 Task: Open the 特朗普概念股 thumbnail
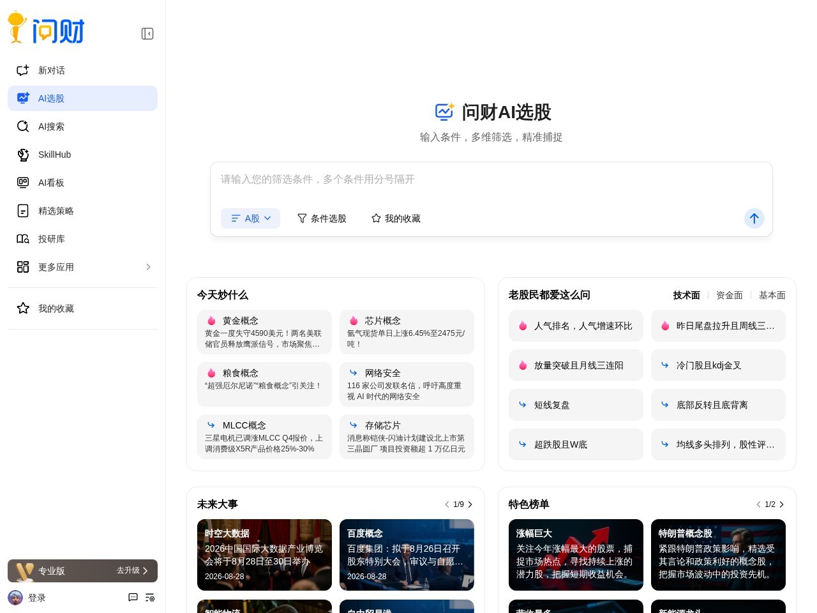[718, 555]
